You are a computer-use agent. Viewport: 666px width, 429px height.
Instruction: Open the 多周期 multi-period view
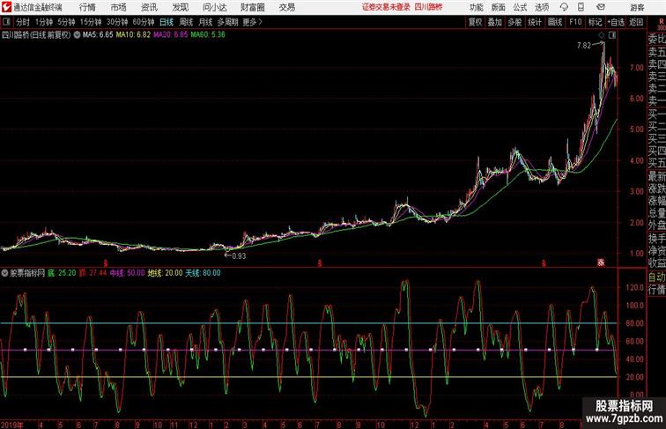click(x=227, y=22)
